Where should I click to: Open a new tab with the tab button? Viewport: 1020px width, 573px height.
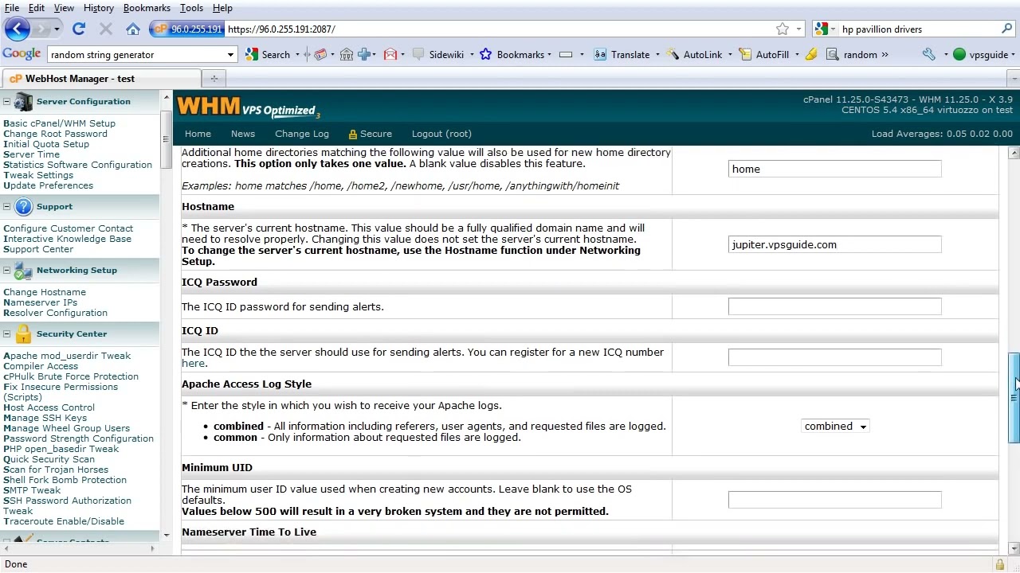pyautogui.click(x=214, y=78)
